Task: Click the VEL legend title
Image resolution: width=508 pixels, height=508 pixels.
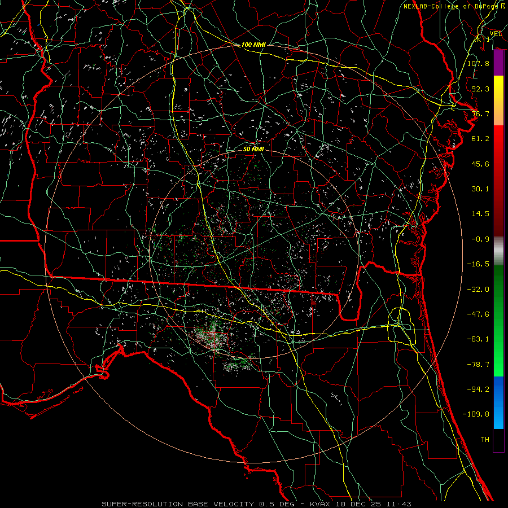Action: pyautogui.click(x=496, y=34)
